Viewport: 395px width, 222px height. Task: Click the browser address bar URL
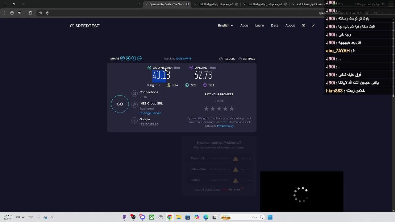tap(341, 13)
